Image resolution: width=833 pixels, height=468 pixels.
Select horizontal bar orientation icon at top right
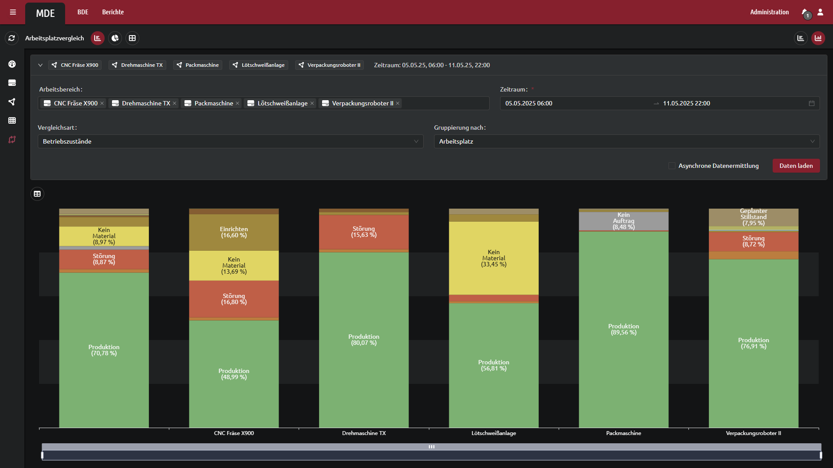coord(801,38)
